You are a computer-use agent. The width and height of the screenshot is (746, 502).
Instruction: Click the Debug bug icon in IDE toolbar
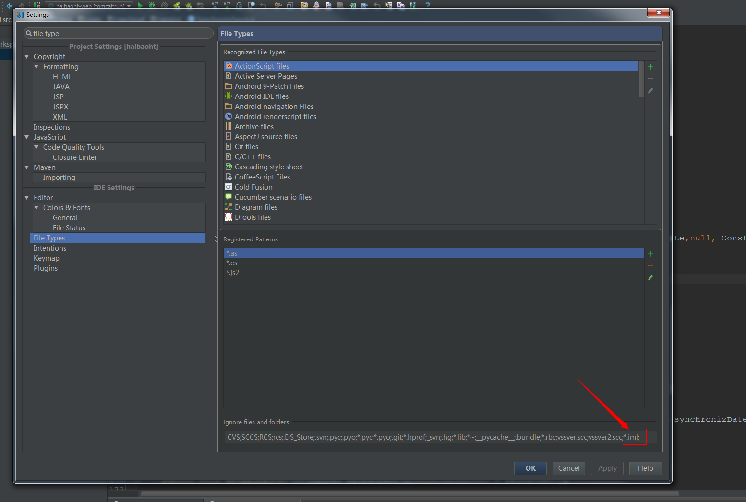click(x=152, y=5)
